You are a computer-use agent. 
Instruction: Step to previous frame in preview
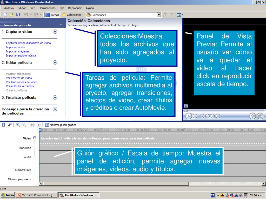pos(207,116)
